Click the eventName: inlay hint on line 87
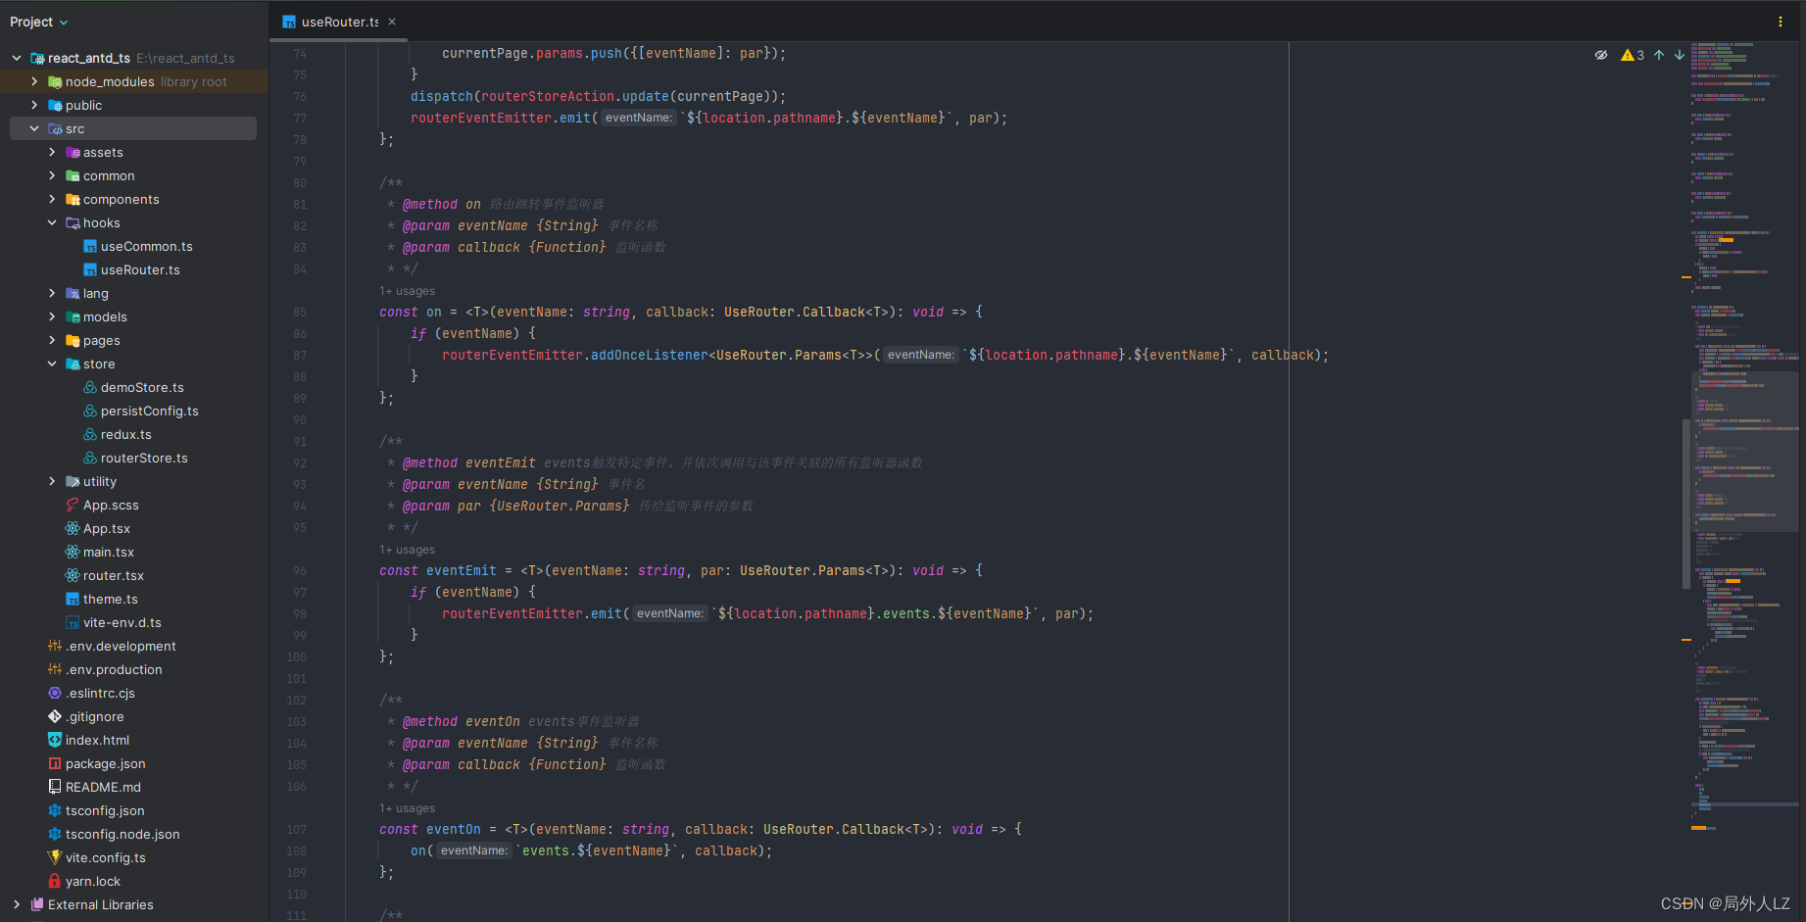 point(920,355)
